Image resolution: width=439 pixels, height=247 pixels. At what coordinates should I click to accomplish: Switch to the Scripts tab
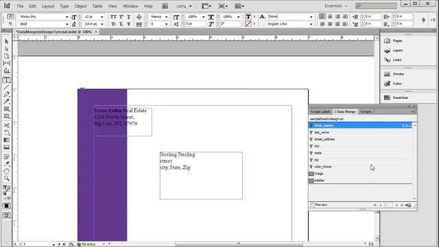366,112
